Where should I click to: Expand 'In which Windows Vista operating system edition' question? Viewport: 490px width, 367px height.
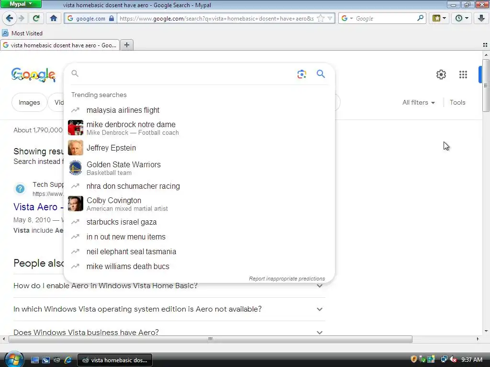click(169, 309)
